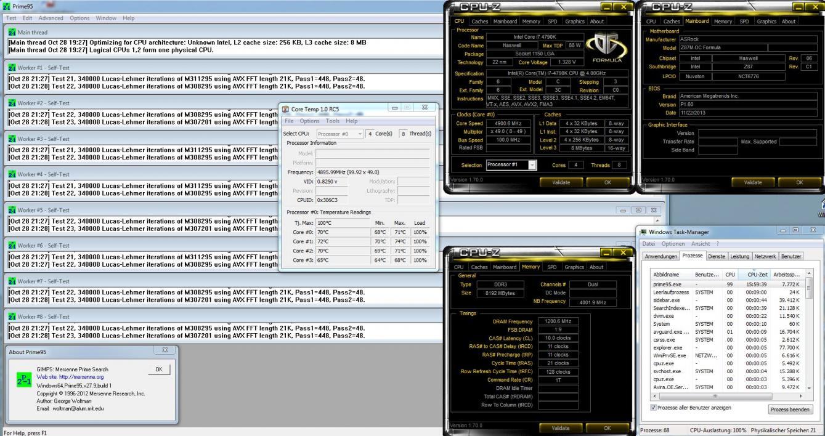Screen dimensions: 825x436
Task: Open the Window menu in Prime95
Action: [x=106, y=18]
